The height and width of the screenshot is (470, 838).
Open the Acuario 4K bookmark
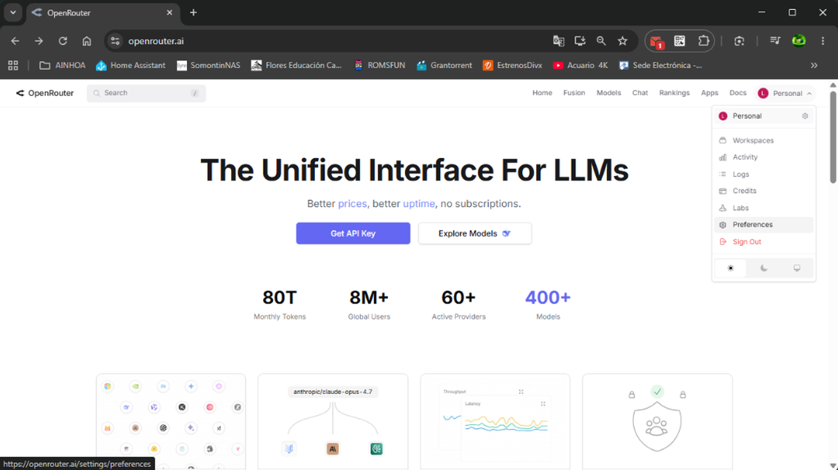(580, 66)
